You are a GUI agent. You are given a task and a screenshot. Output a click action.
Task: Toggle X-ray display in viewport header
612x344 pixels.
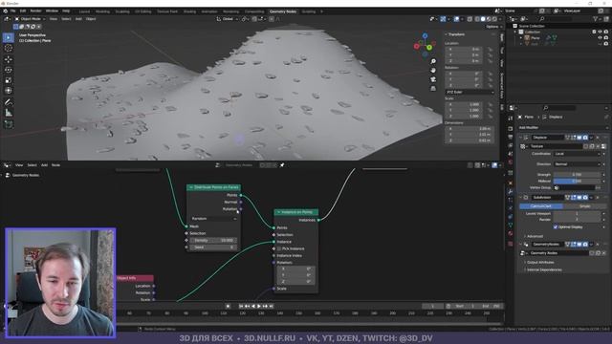(470, 19)
